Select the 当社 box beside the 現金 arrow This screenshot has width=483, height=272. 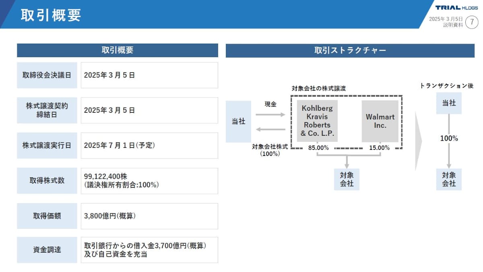click(238, 122)
